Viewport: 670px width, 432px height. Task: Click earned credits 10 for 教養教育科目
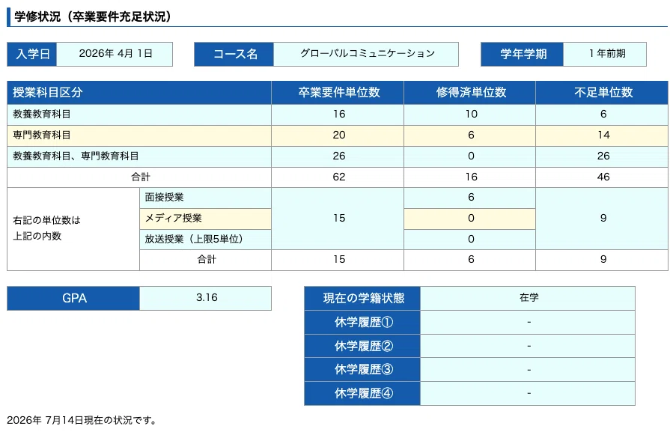(x=469, y=115)
